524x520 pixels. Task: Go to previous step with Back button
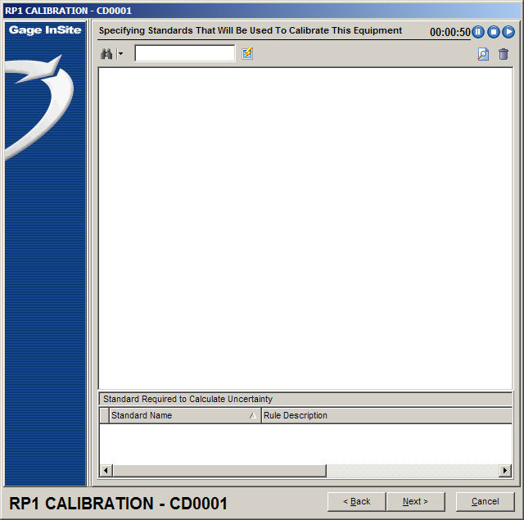(x=356, y=501)
